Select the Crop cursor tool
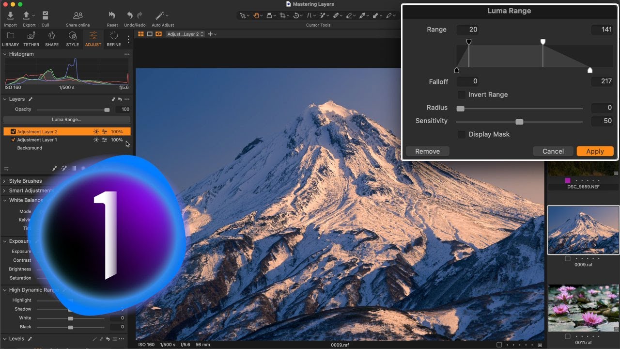Viewport: 620px width, 349px height. [x=283, y=16]
